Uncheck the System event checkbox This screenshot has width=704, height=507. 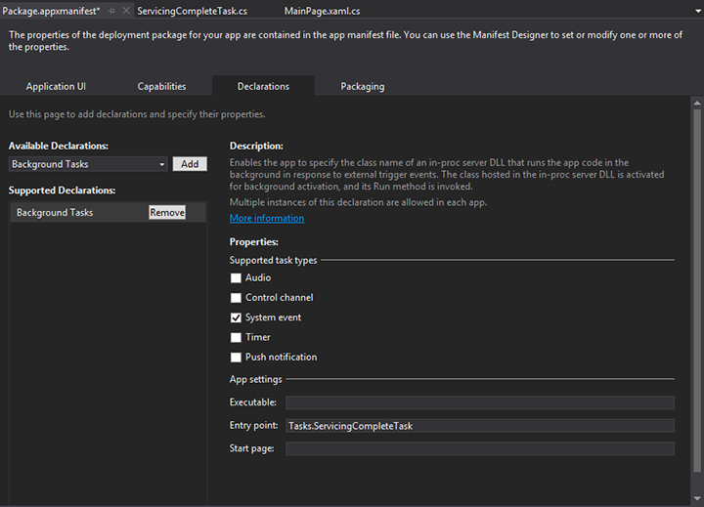tap(236, 317)
